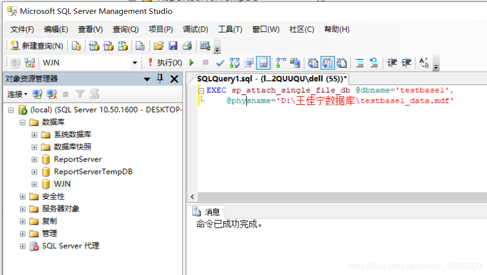Viewport: 487px width, 275px height.
Task: Expand the 数据库快照 folder
Action: 35,147
